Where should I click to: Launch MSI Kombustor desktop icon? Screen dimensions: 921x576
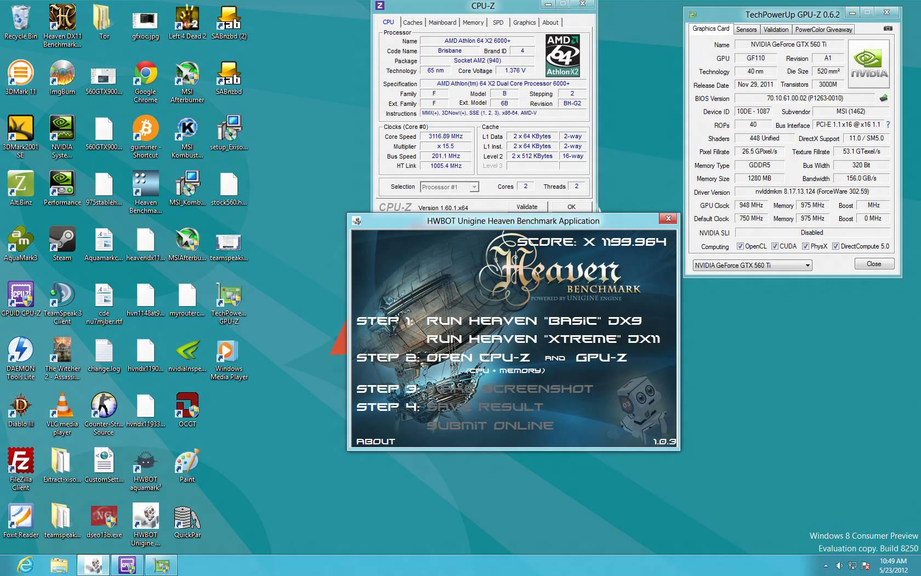tap(187, 137)
